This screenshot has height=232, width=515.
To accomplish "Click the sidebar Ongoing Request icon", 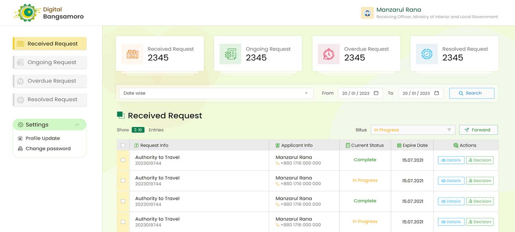I will tap(20, 62).
